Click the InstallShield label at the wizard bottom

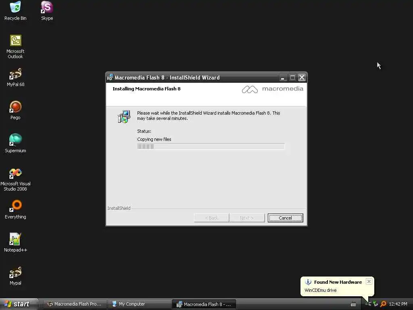coord(119,208)
